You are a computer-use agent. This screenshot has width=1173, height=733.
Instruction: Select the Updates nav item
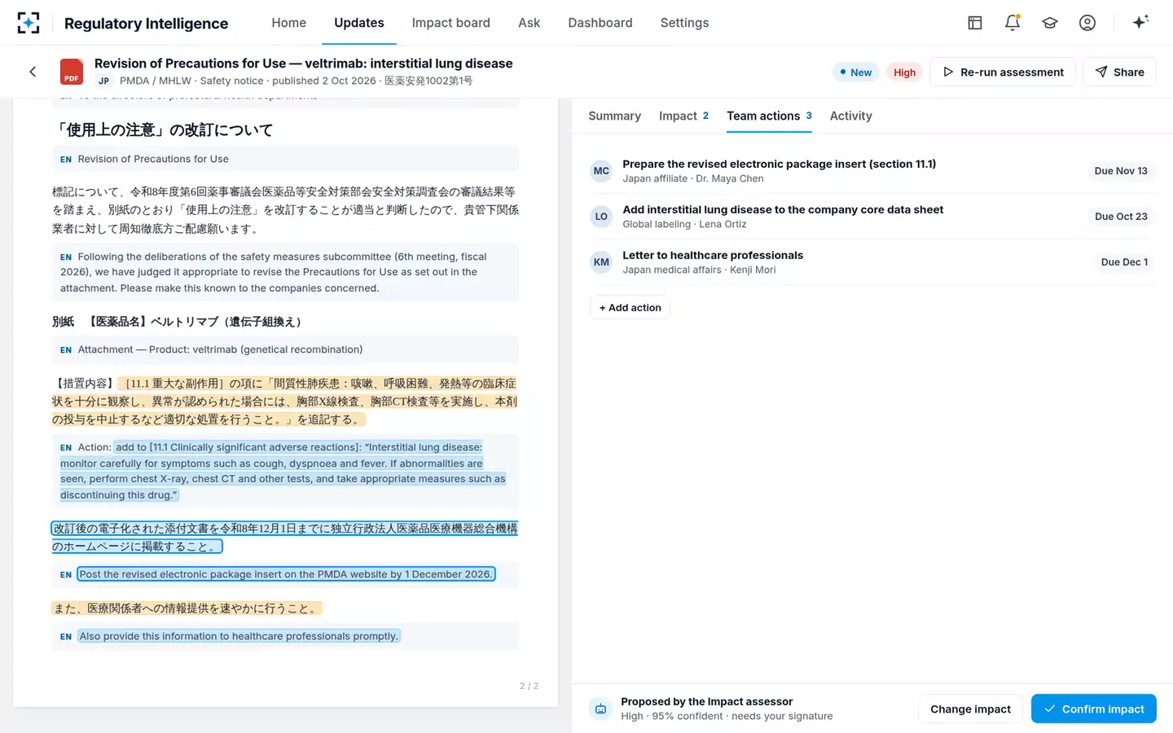click(359, 23)
